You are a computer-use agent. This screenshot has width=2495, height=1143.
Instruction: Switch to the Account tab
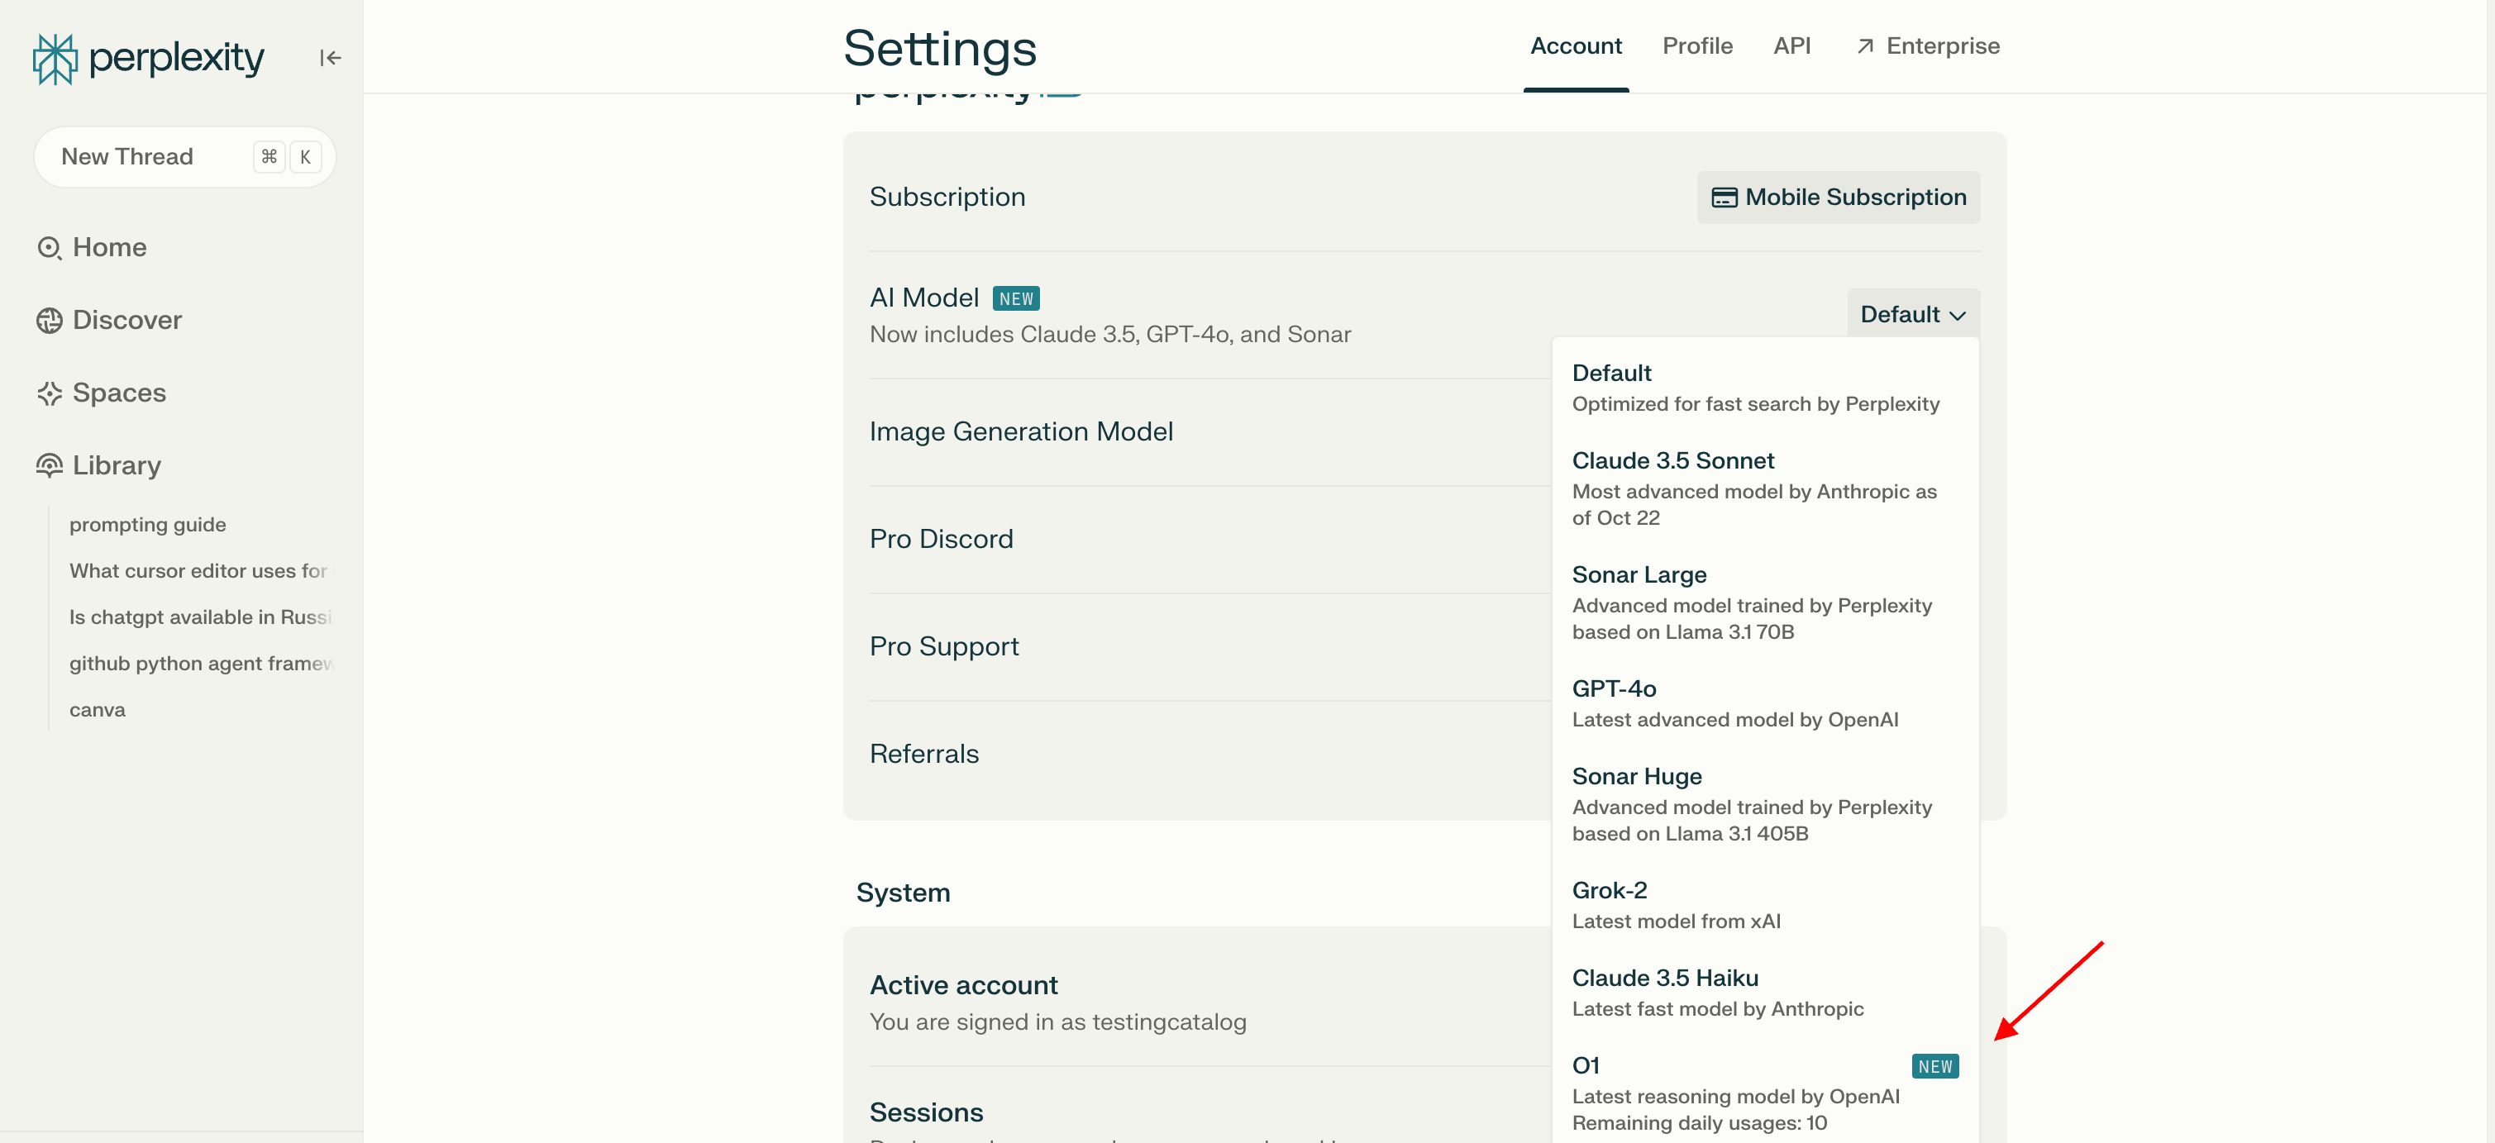click(x=1576, y=46)
